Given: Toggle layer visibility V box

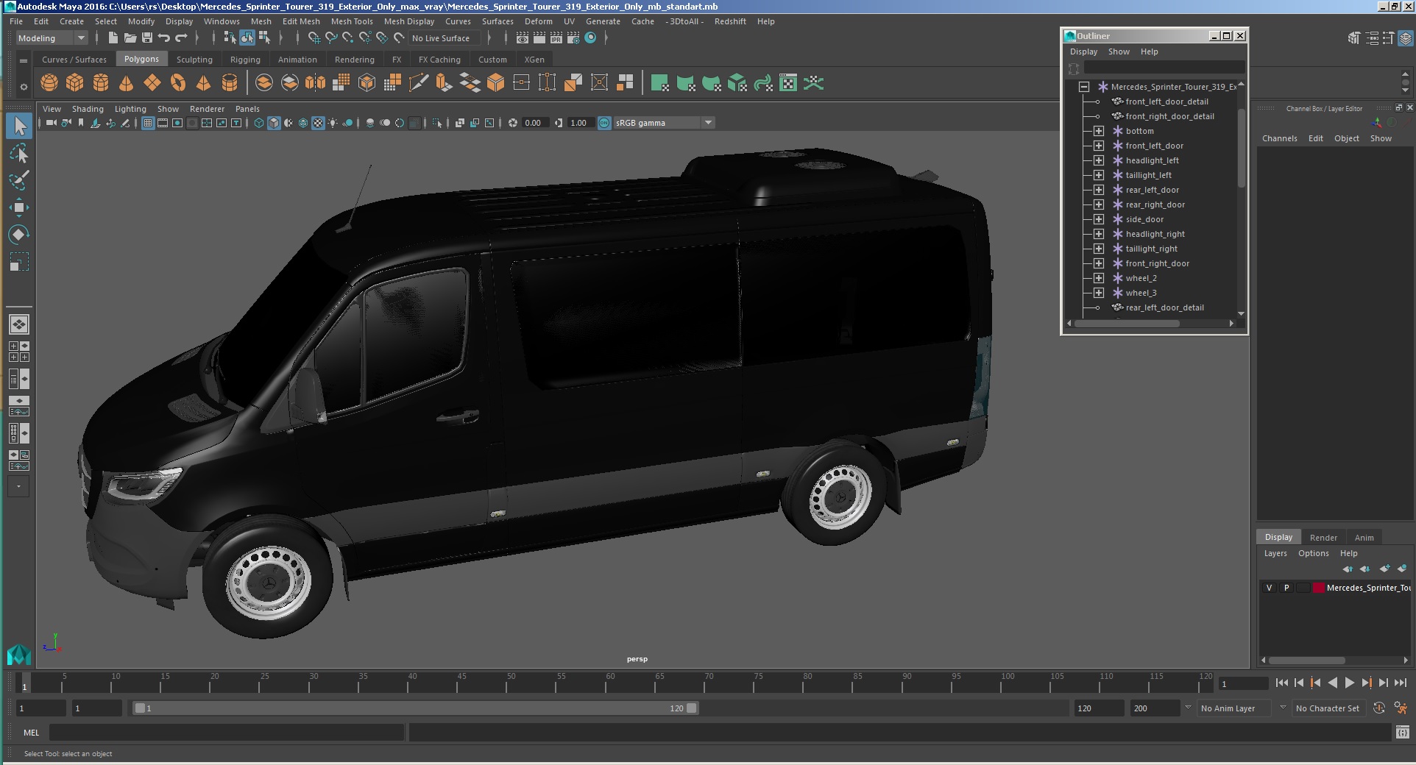Looking at the screenshot, I should coord(1269,588).
